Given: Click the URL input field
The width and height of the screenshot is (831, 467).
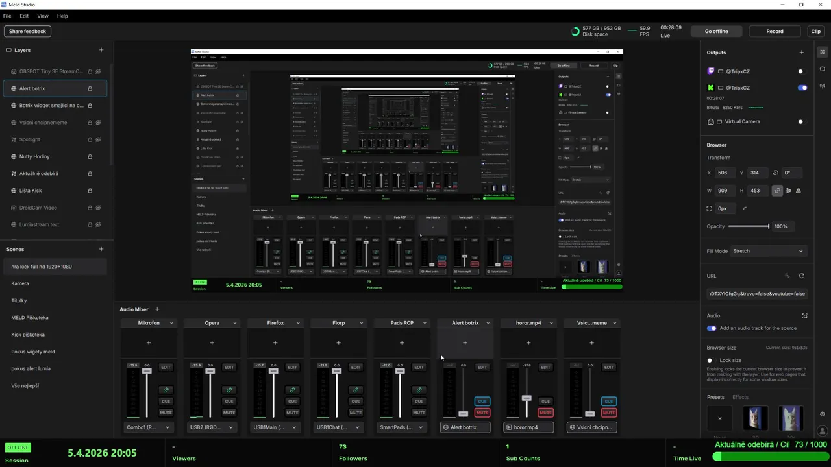Looking at the screenshot, I should click(757, 294).
